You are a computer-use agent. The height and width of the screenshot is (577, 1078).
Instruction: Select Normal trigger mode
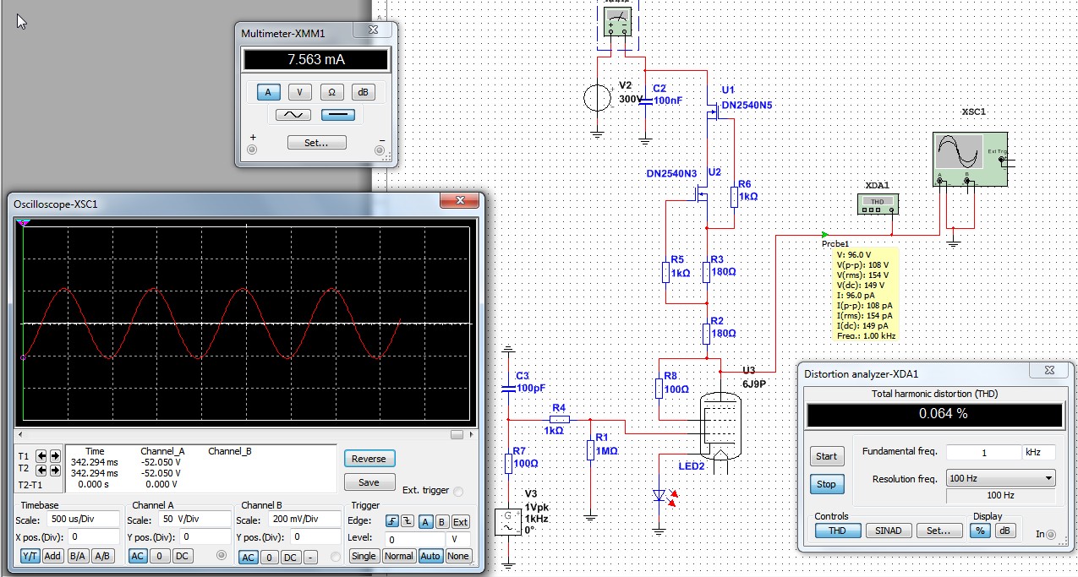click(x=398, y=556)
